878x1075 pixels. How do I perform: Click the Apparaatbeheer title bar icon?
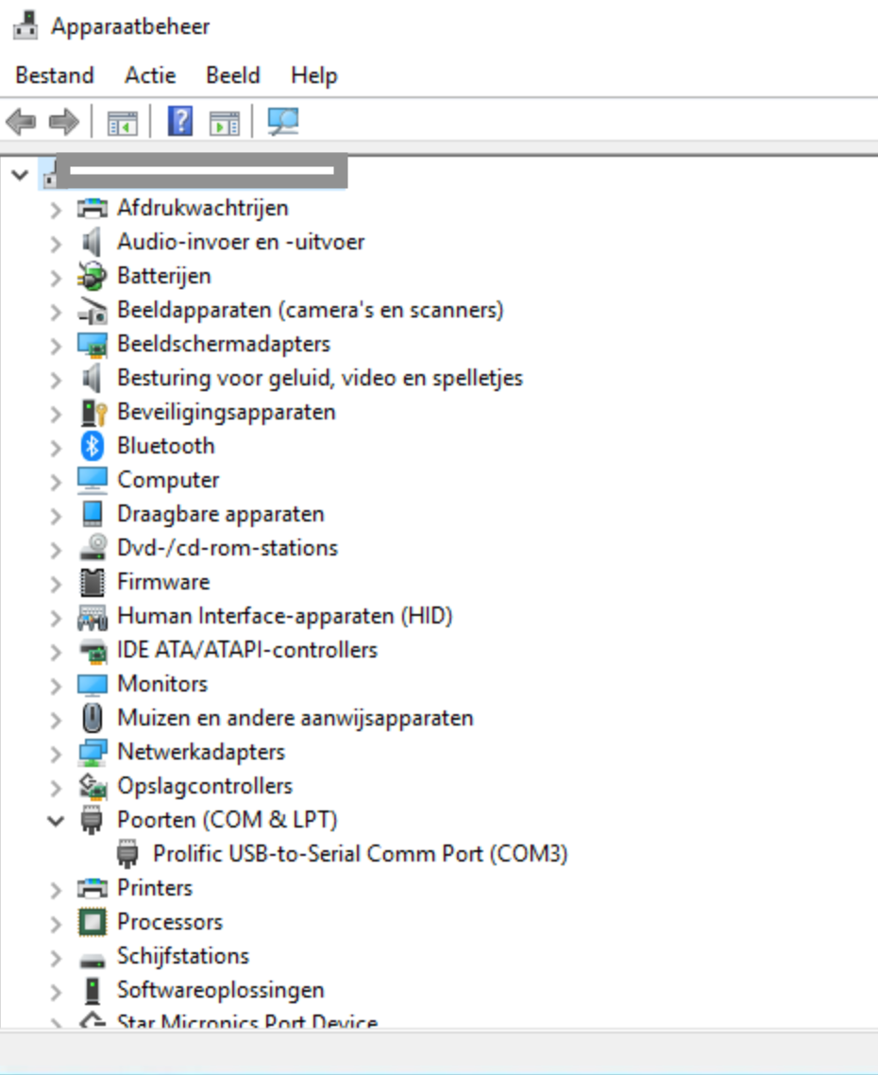(x=26, y=26)
